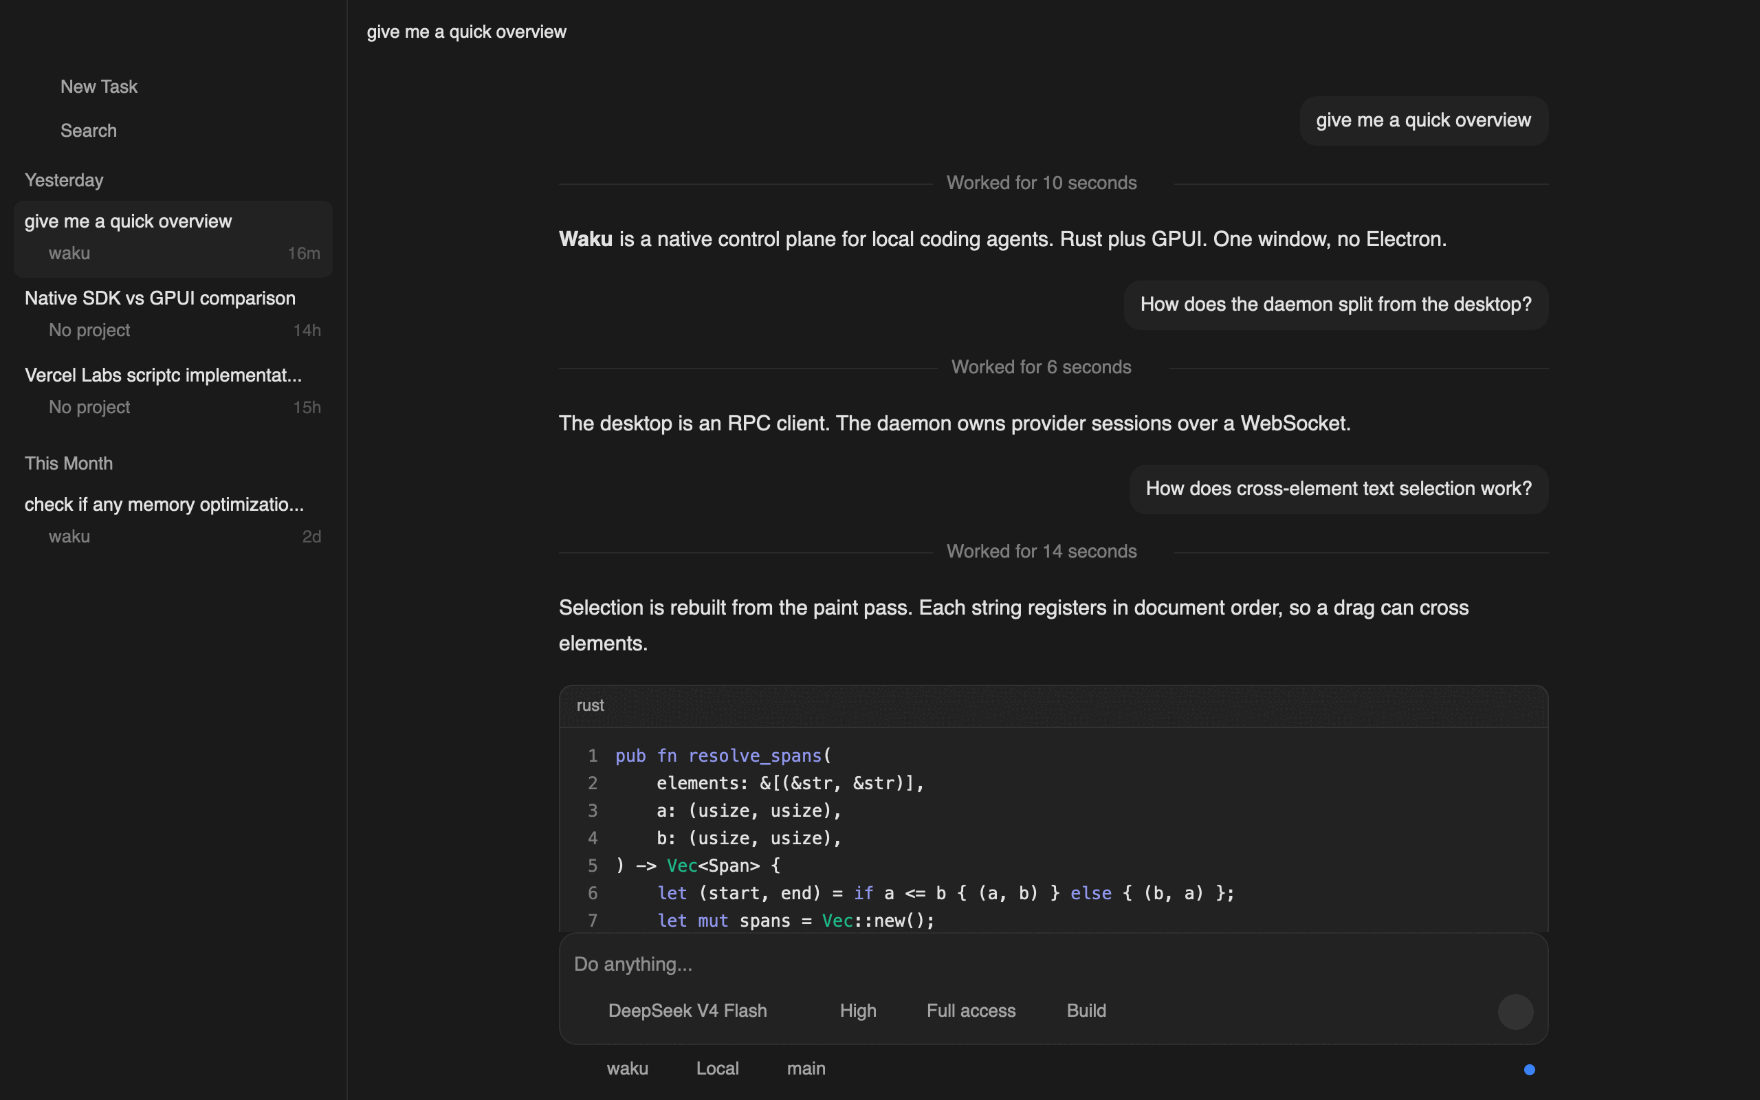Click the This Month section heading
Image resolution: width=1760 pixels, height=1100 pixels.
68,463
